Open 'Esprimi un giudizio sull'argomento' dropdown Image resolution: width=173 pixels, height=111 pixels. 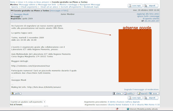28,102
